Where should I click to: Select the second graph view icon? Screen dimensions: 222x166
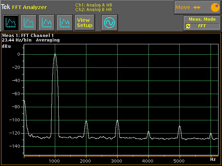28,23
